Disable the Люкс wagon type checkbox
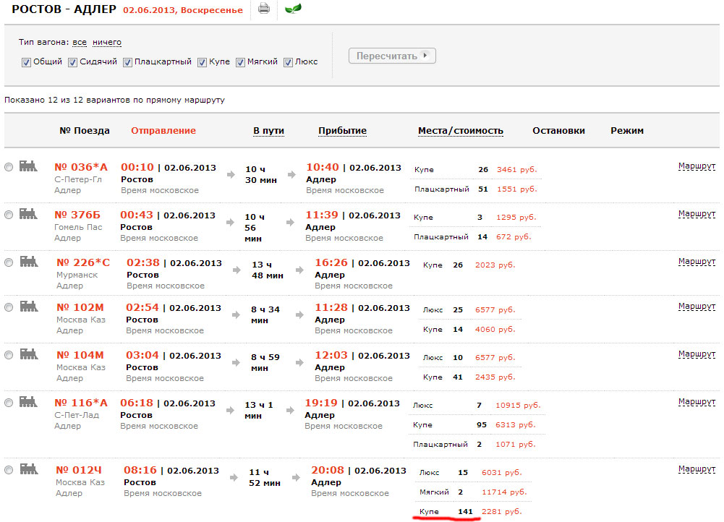Viewport: 724px width, 522px height. coord(288,62)
